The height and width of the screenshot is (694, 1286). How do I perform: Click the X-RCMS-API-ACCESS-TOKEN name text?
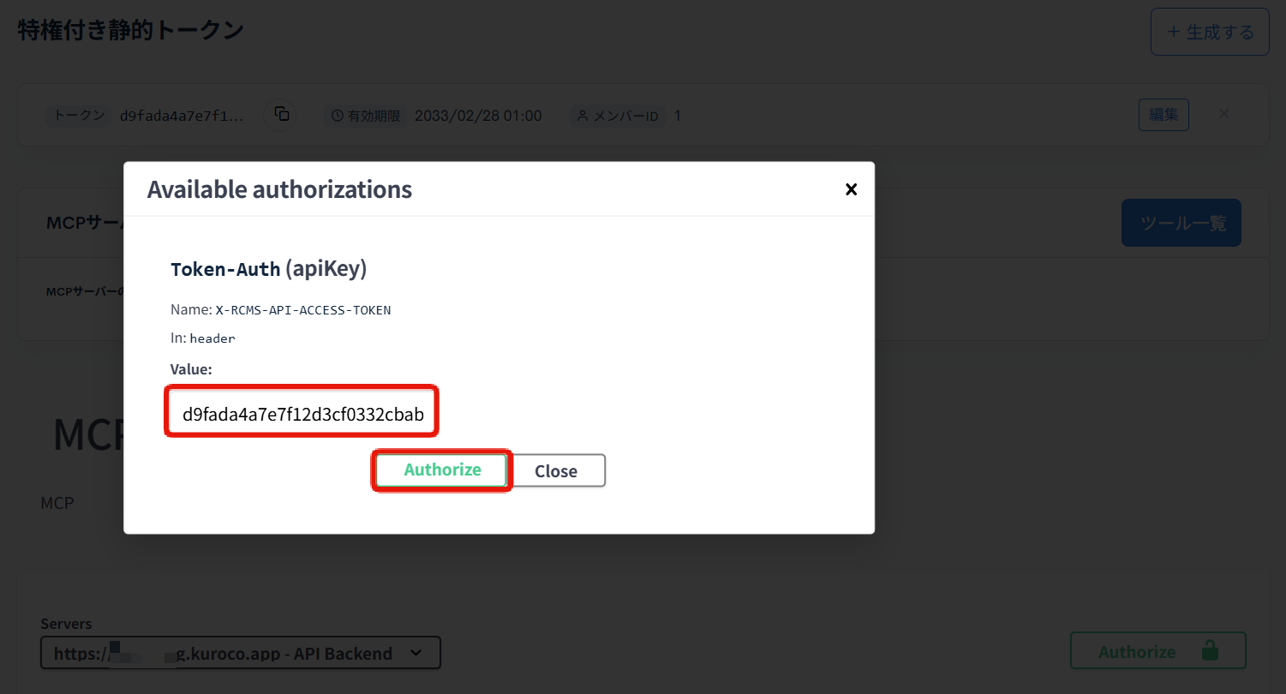(x=303, y=310)
